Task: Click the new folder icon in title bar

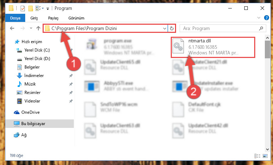Action: [x=31, y=8]
